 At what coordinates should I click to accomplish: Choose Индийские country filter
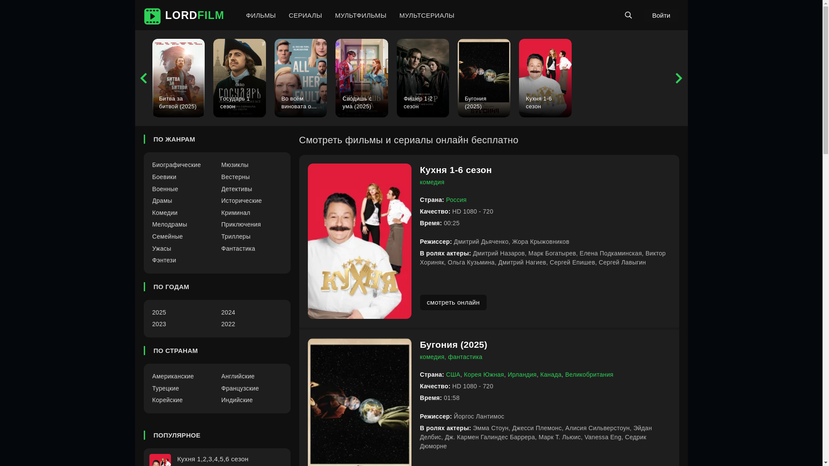(x=237, y=400)
